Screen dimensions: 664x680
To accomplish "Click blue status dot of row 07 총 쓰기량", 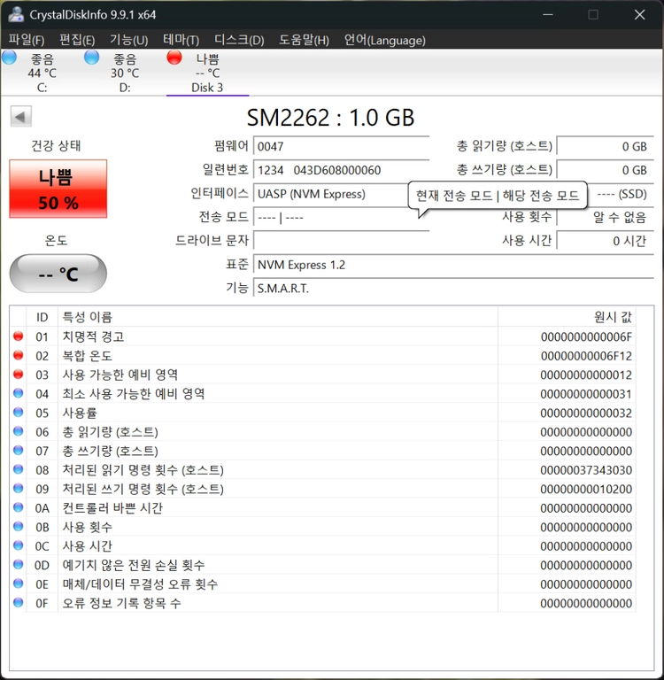I will 19,450.
